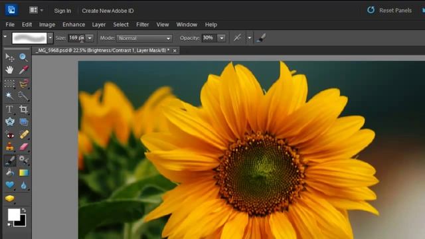Image resolution: width=425 pixels, height=239 pixels.
Task: Click the Opacity 30% value field
Action: coord(210,38)
